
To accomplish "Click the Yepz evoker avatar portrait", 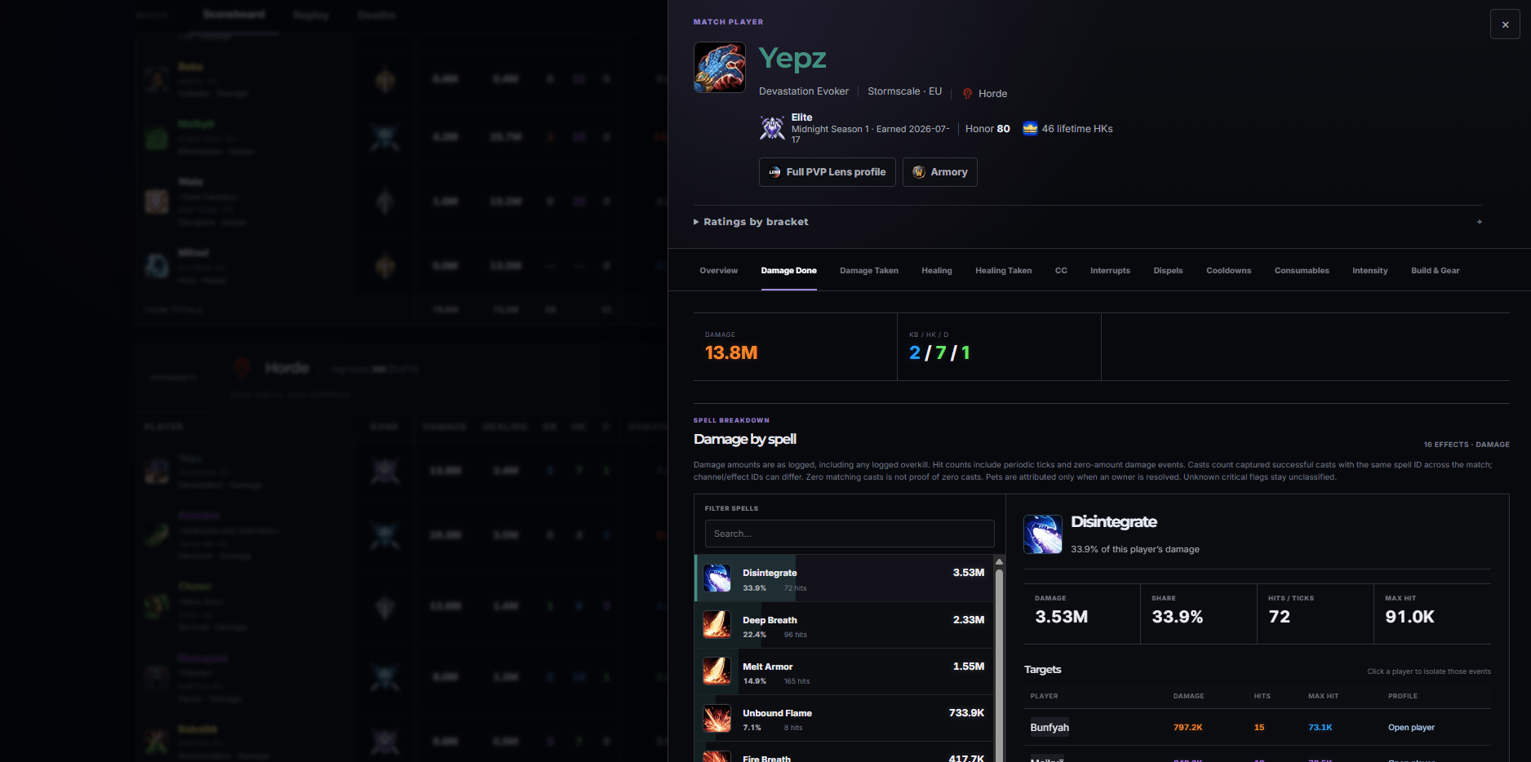I will click(719, 67).
